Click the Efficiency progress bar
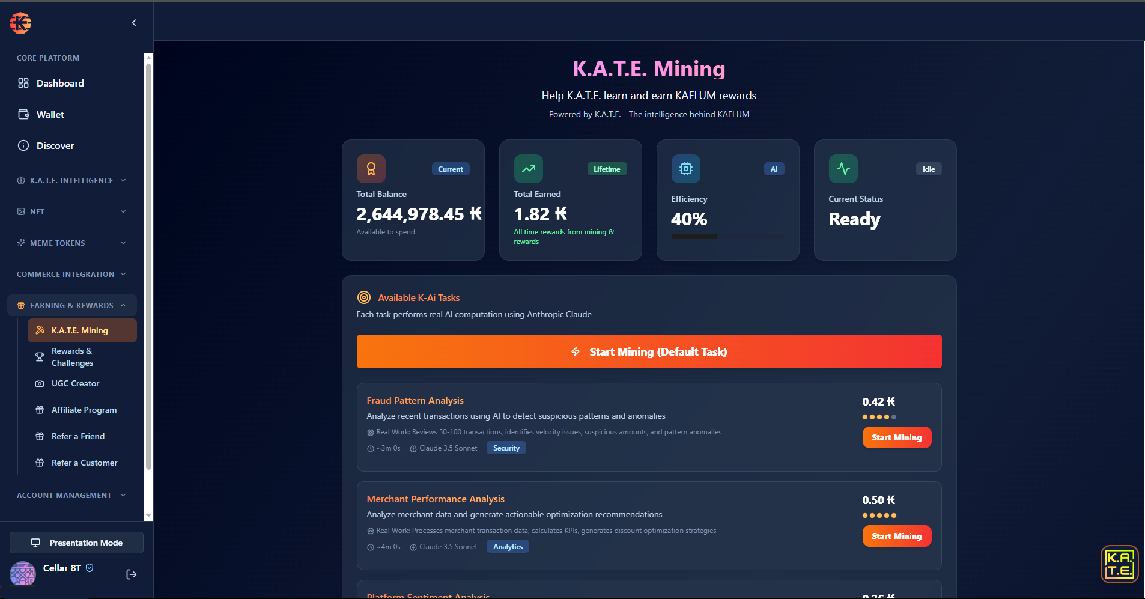This screenshot has height=599, width=1145. (727, 236)
